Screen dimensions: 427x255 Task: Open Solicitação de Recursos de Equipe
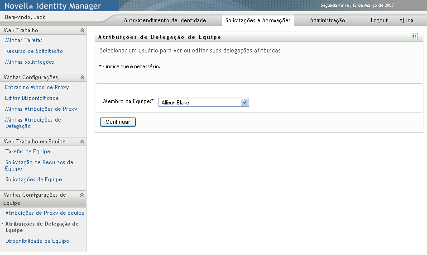point(39,165)
